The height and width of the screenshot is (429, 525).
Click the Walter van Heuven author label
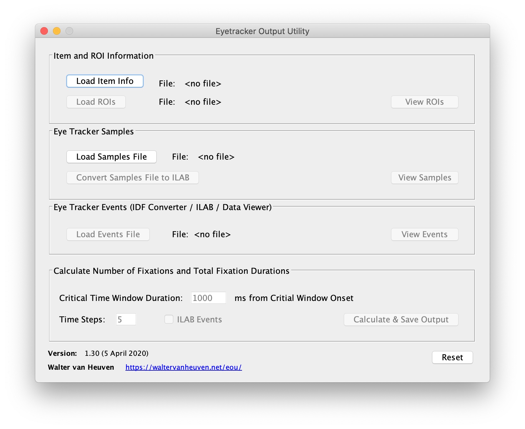81,367
